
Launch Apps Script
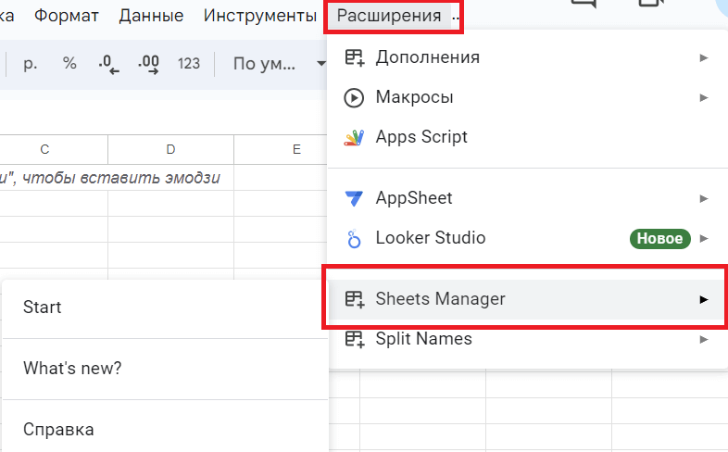tap(527, 137)
